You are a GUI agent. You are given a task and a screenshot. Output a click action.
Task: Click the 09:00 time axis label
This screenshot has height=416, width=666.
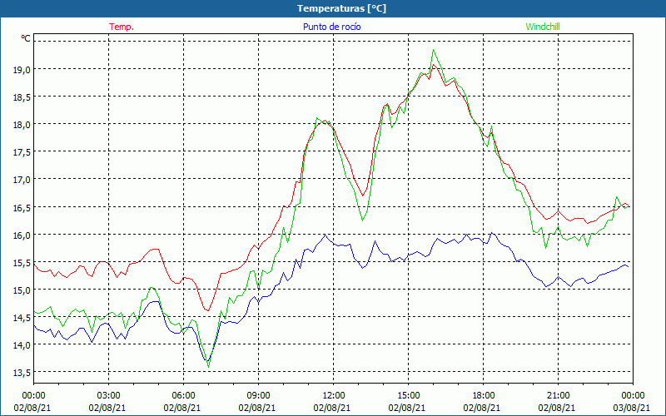pyautogui.click(x=258, y=396)
